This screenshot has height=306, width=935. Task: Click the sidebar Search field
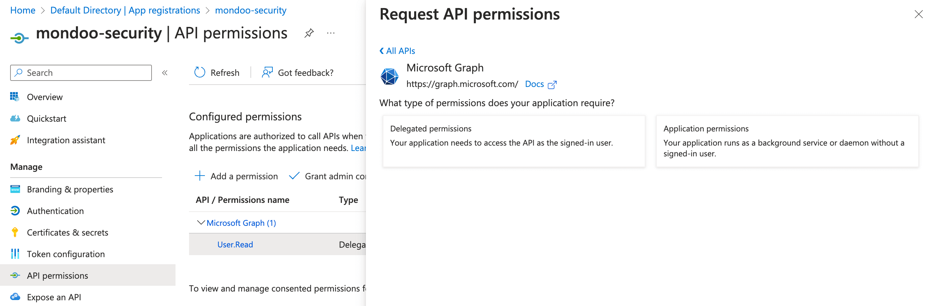point(81,72)
